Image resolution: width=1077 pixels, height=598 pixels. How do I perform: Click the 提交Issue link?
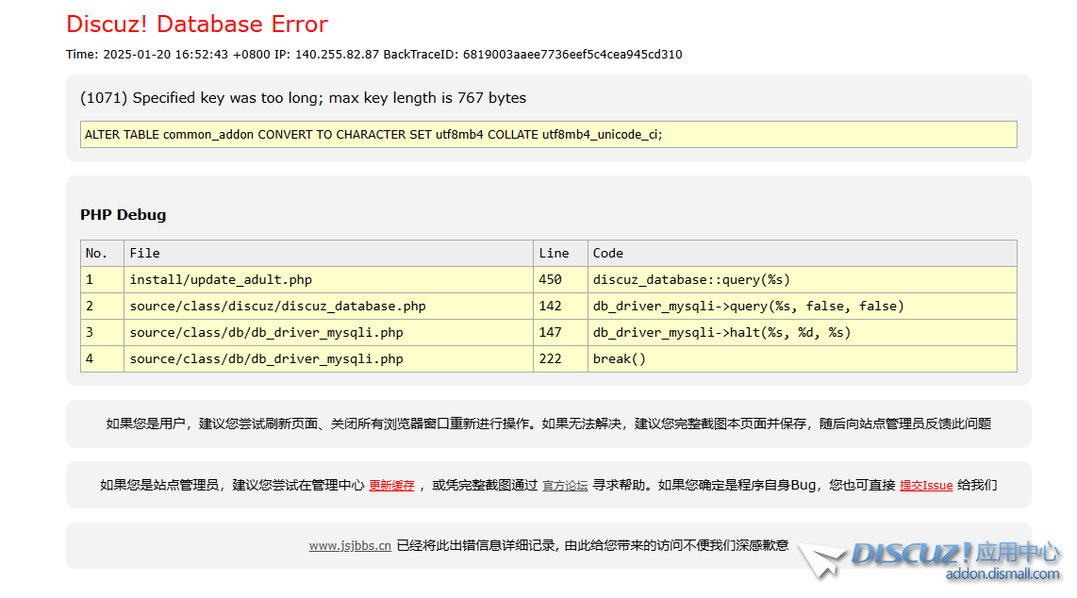pos(926,486)
